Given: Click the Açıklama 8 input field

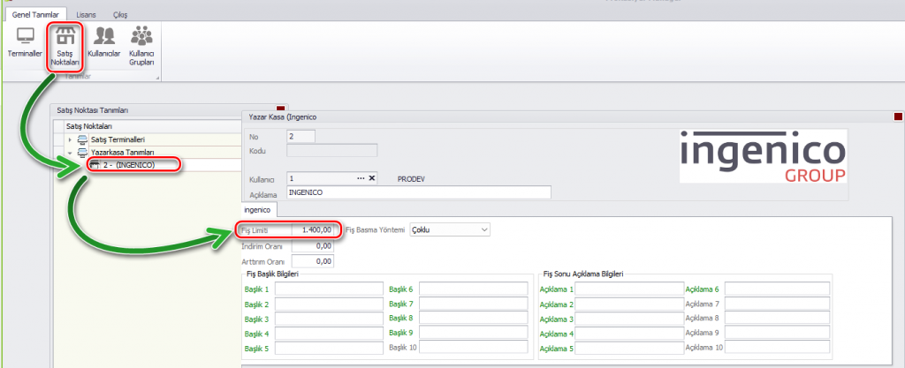Looking at the screenshot, I should coord(778,318).
